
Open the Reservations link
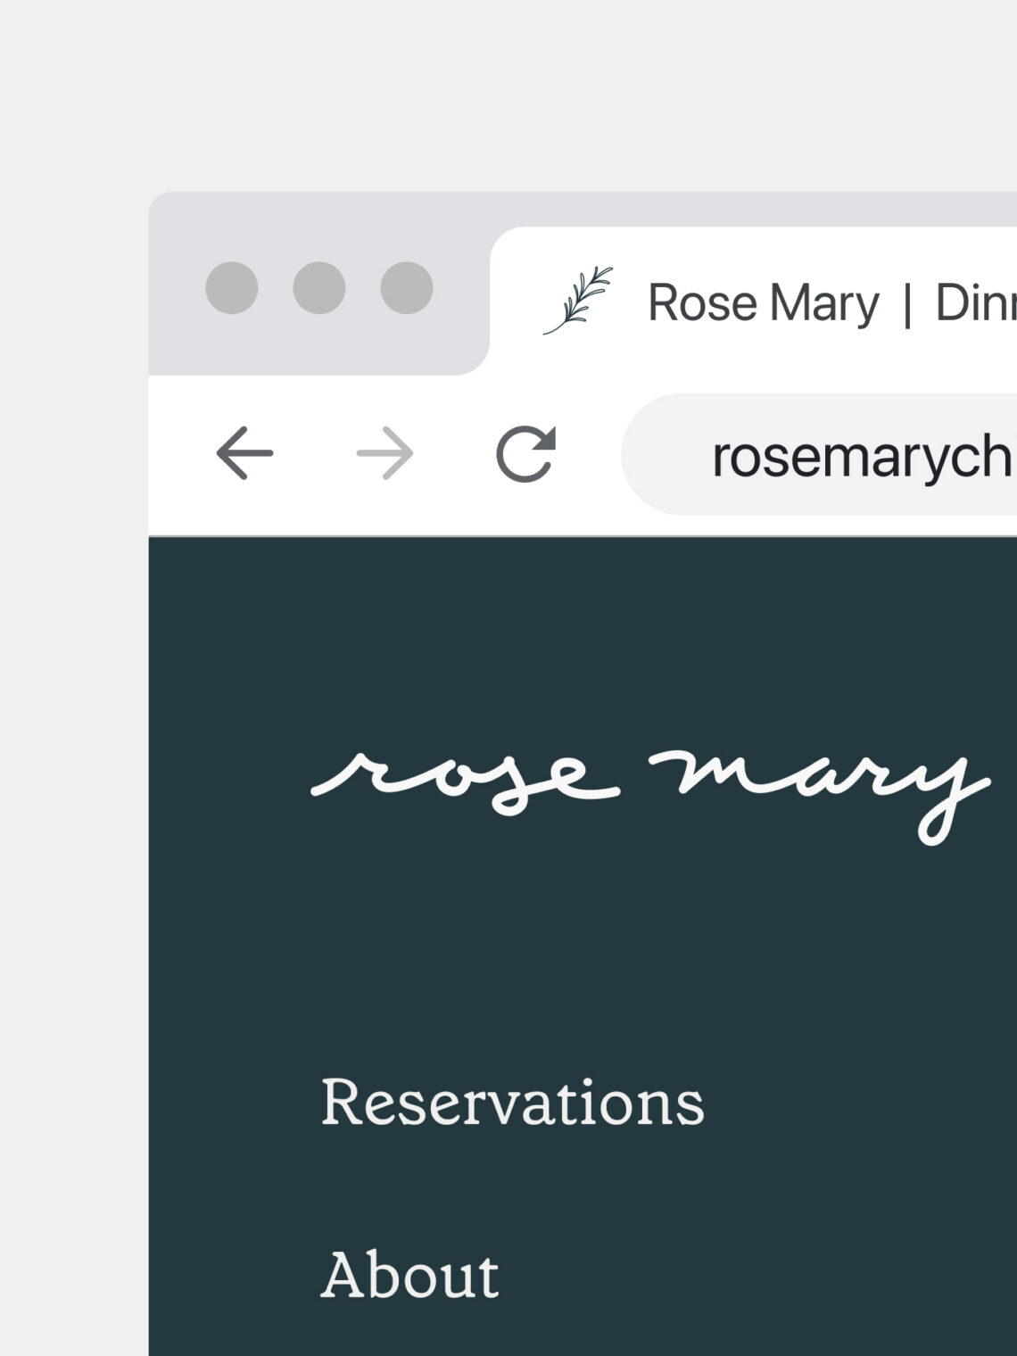click(x=512, y=1103)
